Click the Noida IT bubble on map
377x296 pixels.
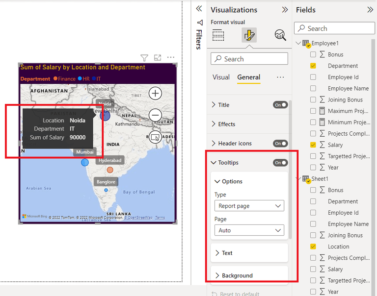point(105,116)
